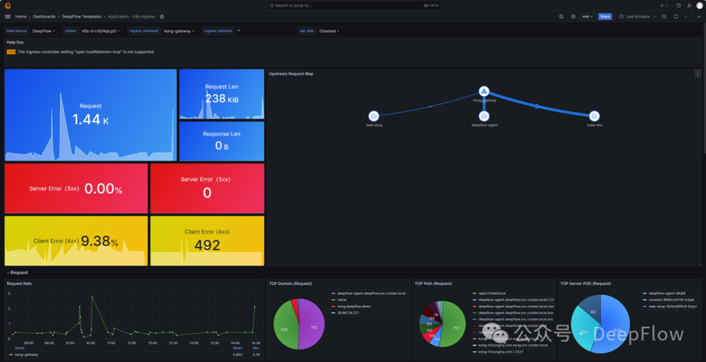Click the blue Share button

[605, 16]
